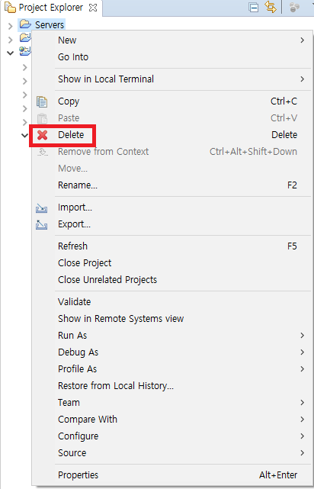Screen dimensions: 314x489
Task: Choose Restore from Local History...
Action: (x=172, y=386)
